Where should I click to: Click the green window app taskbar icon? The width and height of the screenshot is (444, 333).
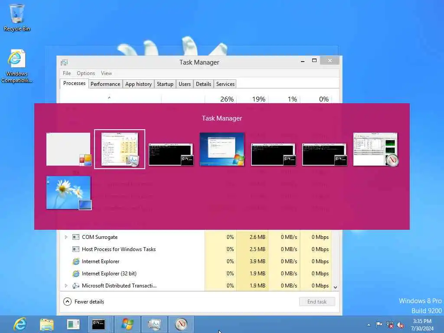click(x=73, y=324)
